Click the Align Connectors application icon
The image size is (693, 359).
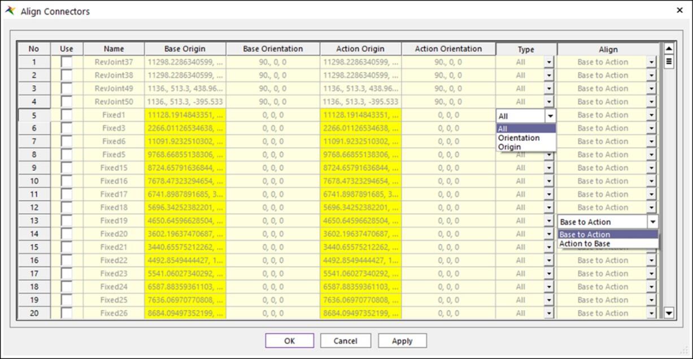point(10,10)
